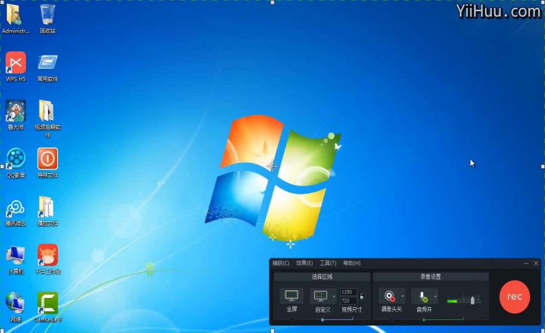
Task: Toggle the 摄像头关 webcam button
Action: click(x=389, y=296)
